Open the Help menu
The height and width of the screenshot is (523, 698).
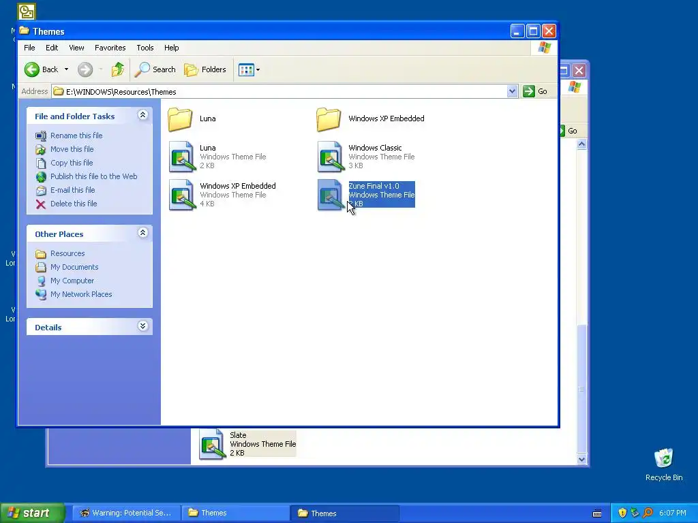pyautogui.click(x=171, y=48)
